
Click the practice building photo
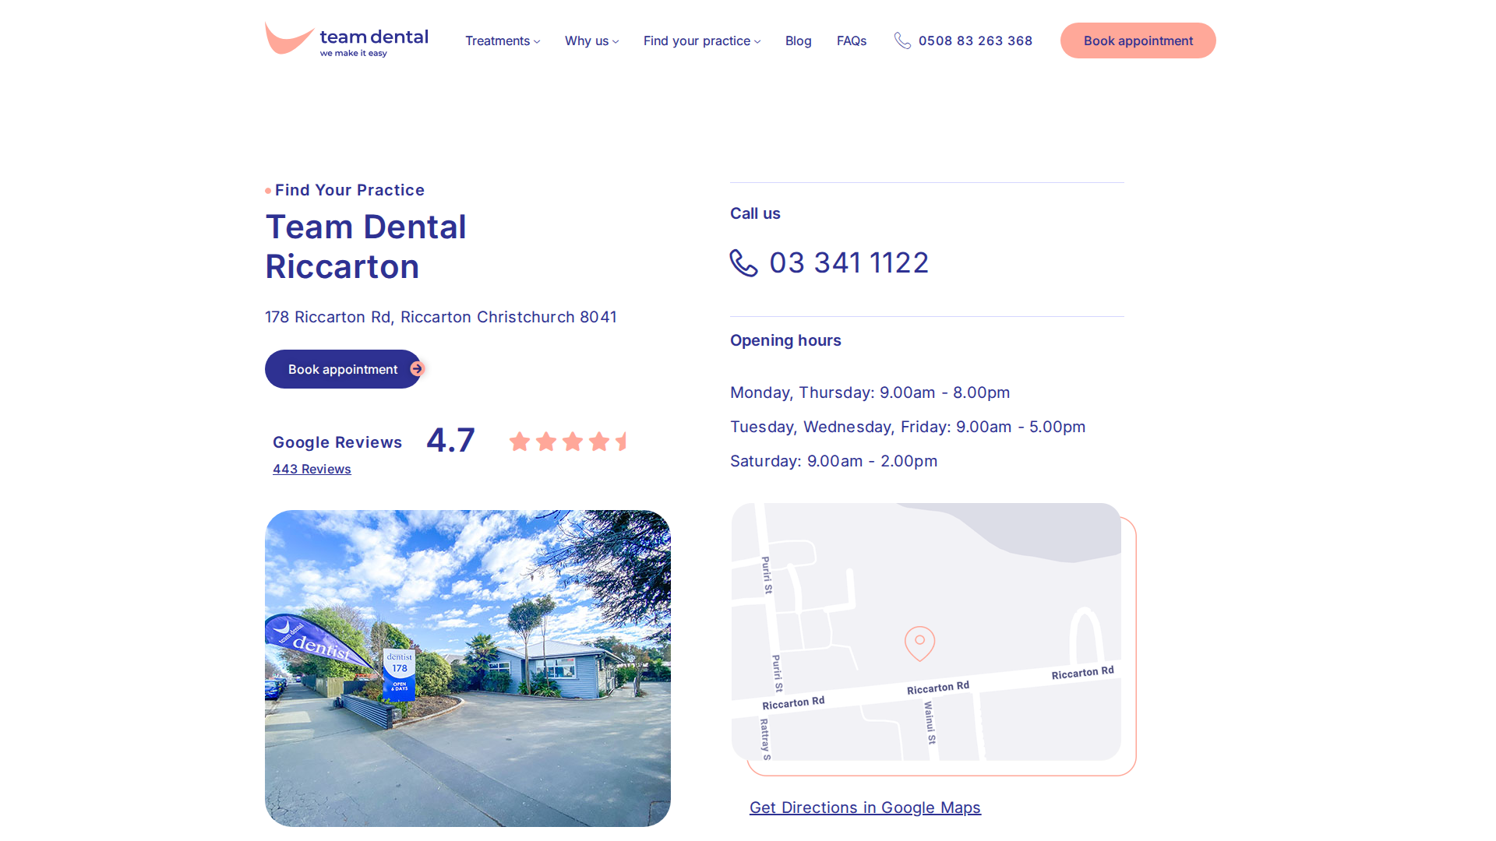coord(467,668)
